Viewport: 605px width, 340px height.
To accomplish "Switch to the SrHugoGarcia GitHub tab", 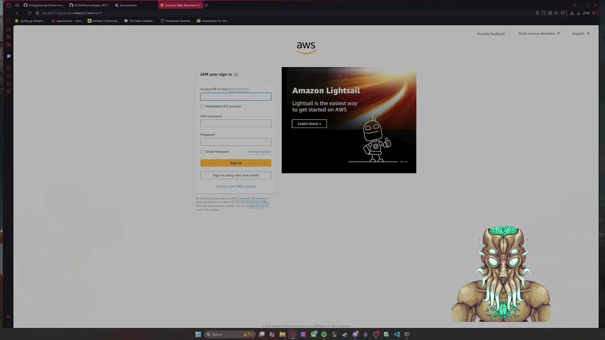I will pos(43,5).
